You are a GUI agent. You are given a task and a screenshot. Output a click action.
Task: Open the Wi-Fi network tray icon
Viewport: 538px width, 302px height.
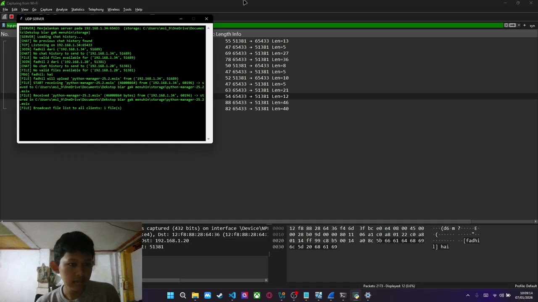coord(495,295)
